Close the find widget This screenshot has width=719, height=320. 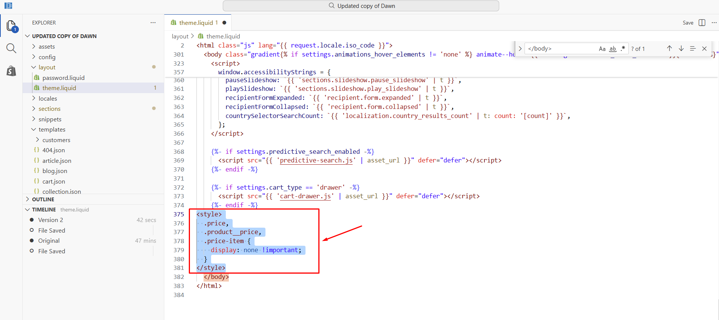click(704, 49)
